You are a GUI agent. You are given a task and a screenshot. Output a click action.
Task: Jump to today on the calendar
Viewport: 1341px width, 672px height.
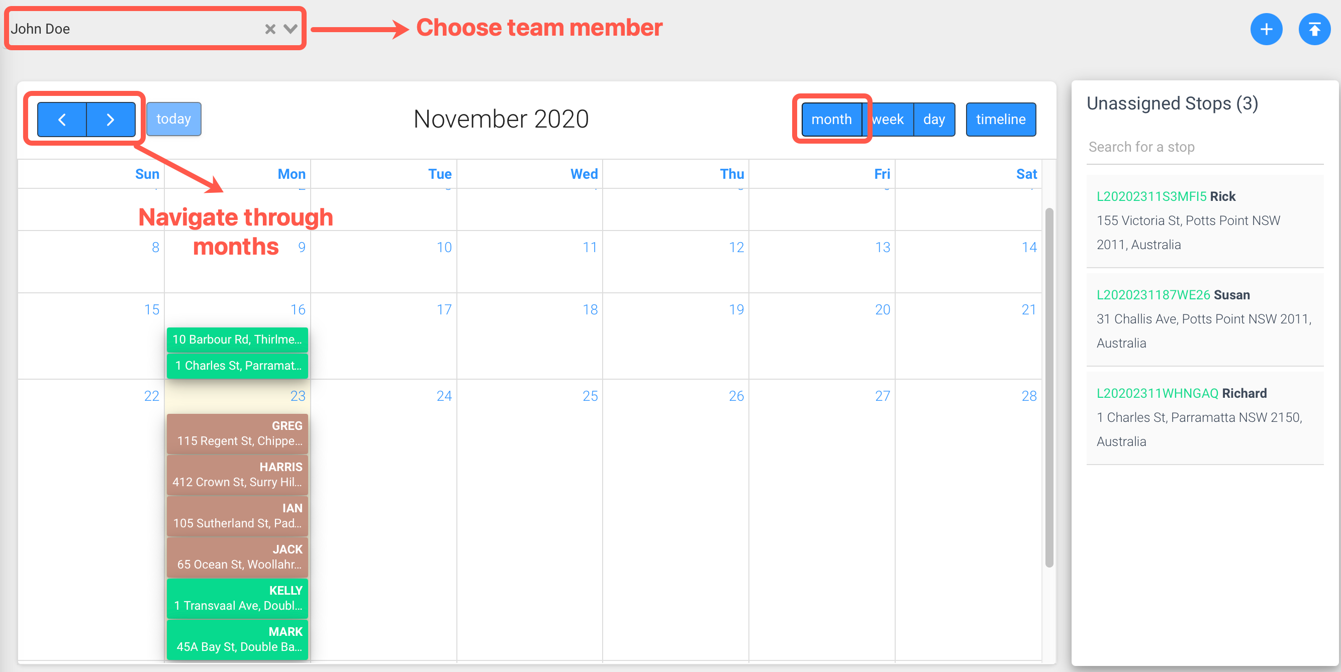(x=174, y=119)
